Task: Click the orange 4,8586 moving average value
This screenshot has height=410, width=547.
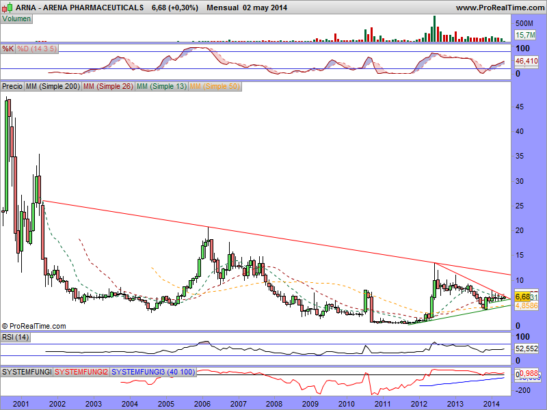Action: click(526, 305)
